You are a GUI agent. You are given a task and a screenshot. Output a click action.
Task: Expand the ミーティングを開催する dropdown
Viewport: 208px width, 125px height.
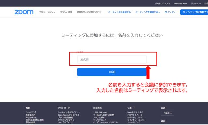(148, 12)
